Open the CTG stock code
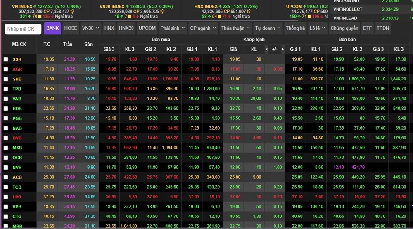This screenshot has width=413, height=229. (17, 217)
